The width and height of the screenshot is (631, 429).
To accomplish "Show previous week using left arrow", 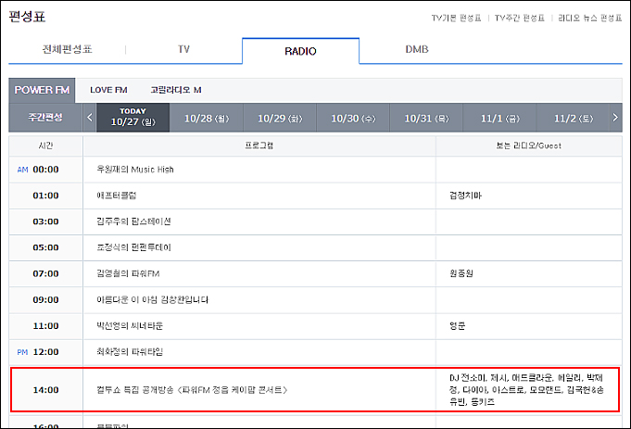I will point(89,118).
